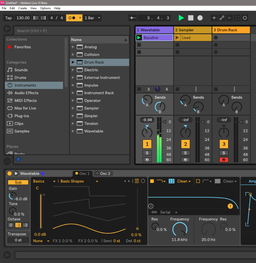Click the Tap tempo button

[8, 18]
